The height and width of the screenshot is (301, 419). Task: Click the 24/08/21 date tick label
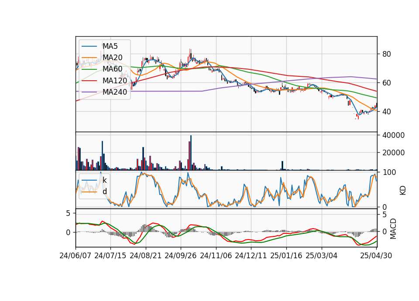point(146,256)
